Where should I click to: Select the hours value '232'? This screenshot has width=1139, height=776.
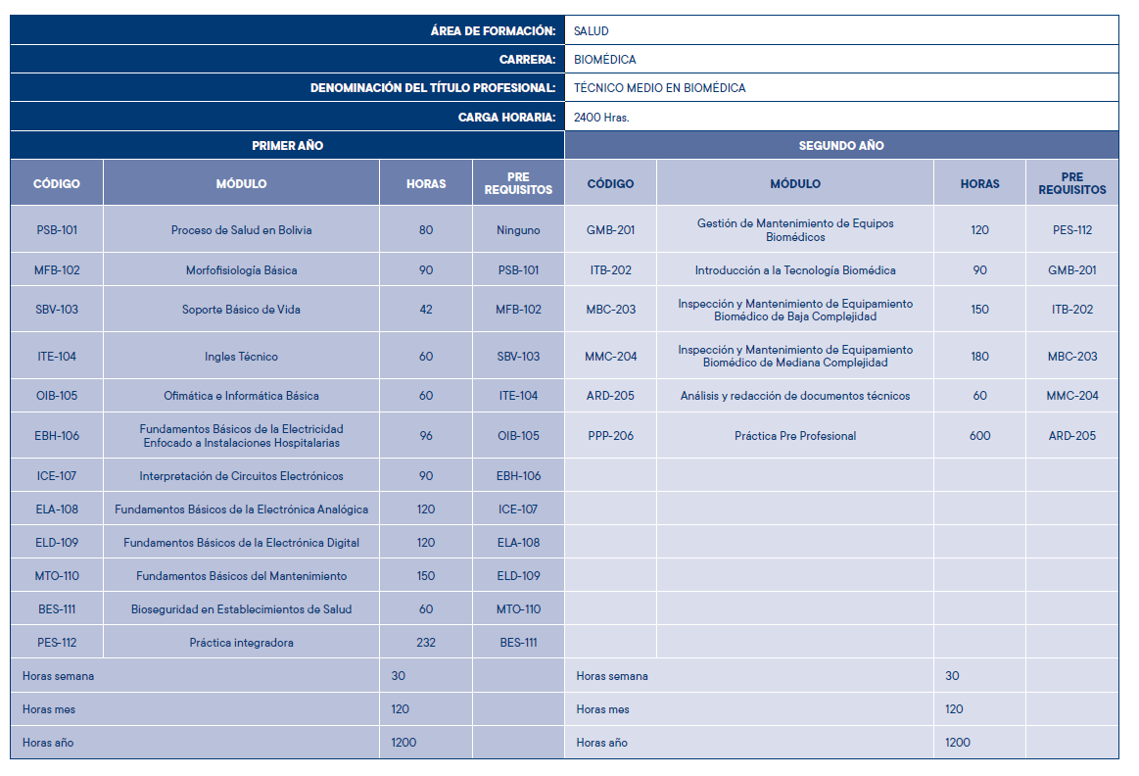426,643
